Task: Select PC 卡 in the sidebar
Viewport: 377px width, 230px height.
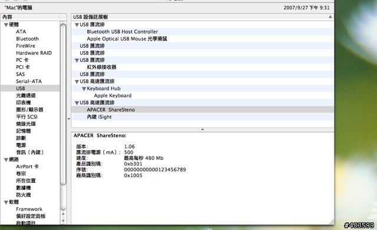Action: [x=22, y=60]
